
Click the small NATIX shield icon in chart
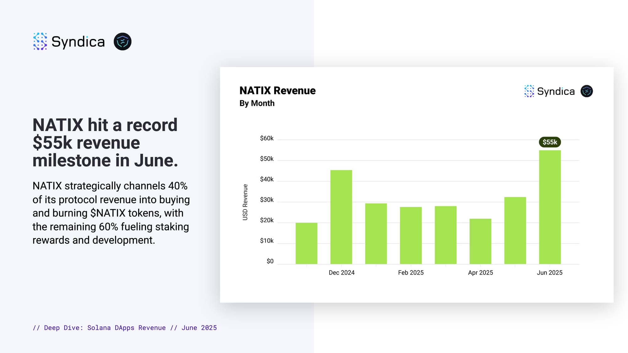pos(586,91)
